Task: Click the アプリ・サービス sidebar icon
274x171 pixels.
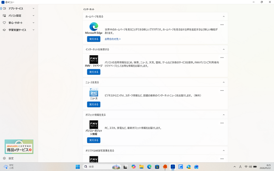Action: coord(5,8)
